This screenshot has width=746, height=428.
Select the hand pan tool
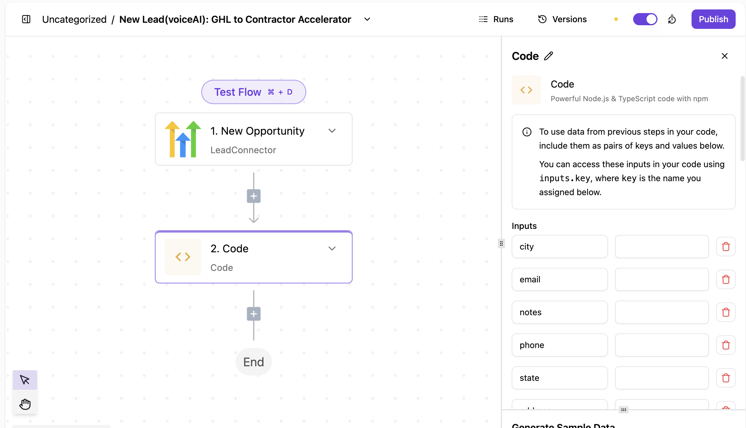[x=25, y=404]
